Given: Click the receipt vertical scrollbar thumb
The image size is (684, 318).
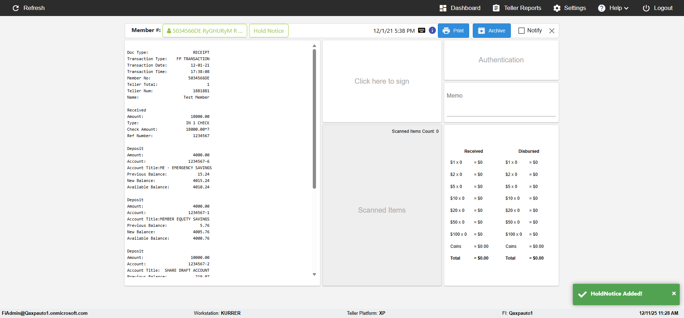Looking at the screenshot, I should click(314, 119).
